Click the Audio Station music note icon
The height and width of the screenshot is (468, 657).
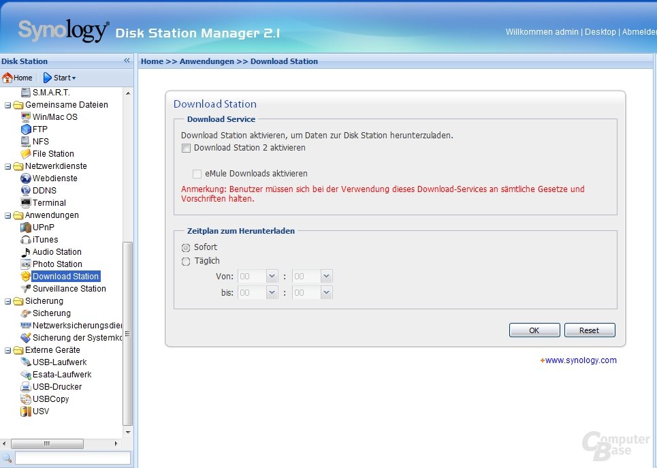pyautogui.click(x=26, y=251)
